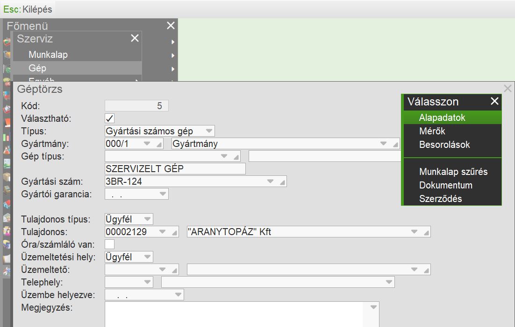Click the Tulajdonos code field 00002129
Image resolution: width=515 pixels, height=327 pixels.
(142, 231)
